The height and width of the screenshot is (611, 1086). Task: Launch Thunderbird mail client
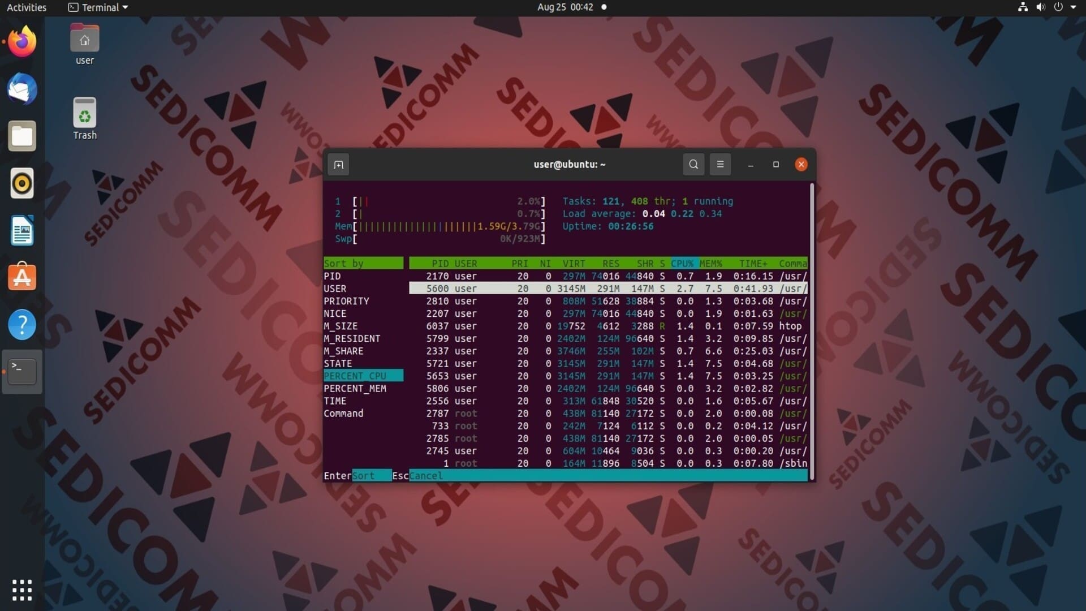coord(22,89)
